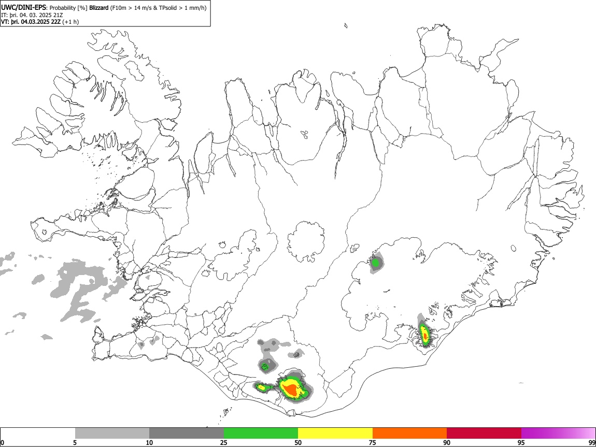596x447 pixels.
Task: Click the 'VT: þri. 04.03.2025 22Z' line
Action: 31,22
